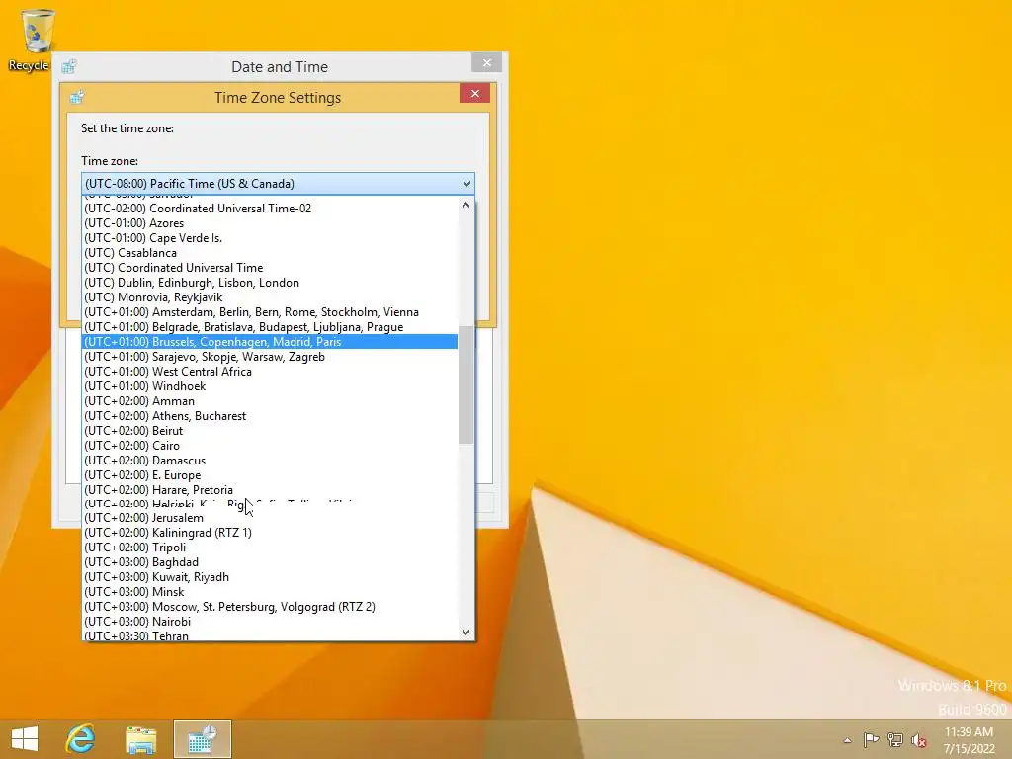Select (UTC+02:00) Amman

click(x=270, y=401)
